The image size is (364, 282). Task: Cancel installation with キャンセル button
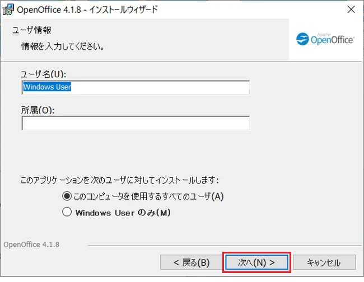click(x=324, y=262)
